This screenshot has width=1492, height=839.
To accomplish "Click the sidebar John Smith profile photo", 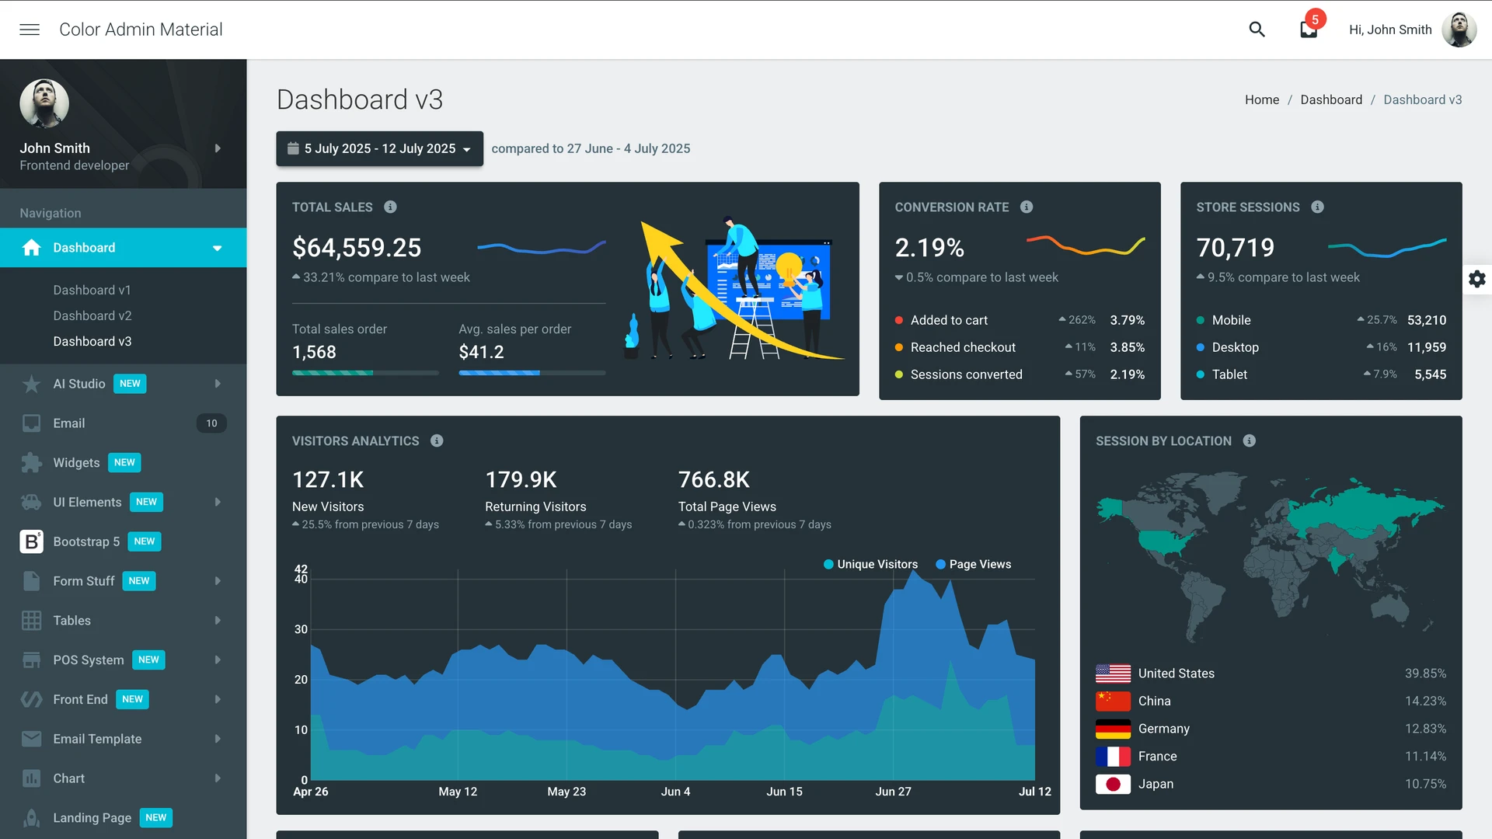I will pyautogui.click(x=44, y=103).
